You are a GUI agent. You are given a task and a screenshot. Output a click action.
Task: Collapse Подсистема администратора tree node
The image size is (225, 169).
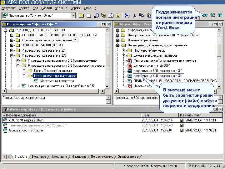click(x=24, y=76)
